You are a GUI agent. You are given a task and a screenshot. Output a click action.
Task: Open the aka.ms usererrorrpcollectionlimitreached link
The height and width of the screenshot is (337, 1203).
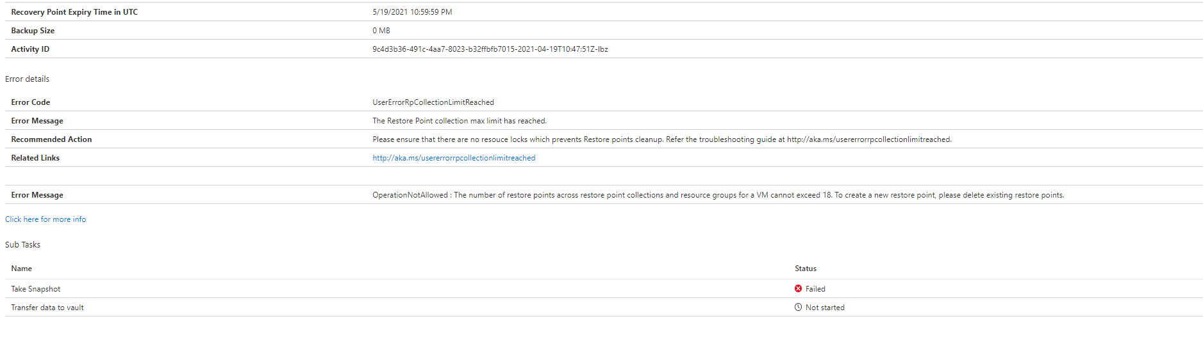tap(454, 158)
